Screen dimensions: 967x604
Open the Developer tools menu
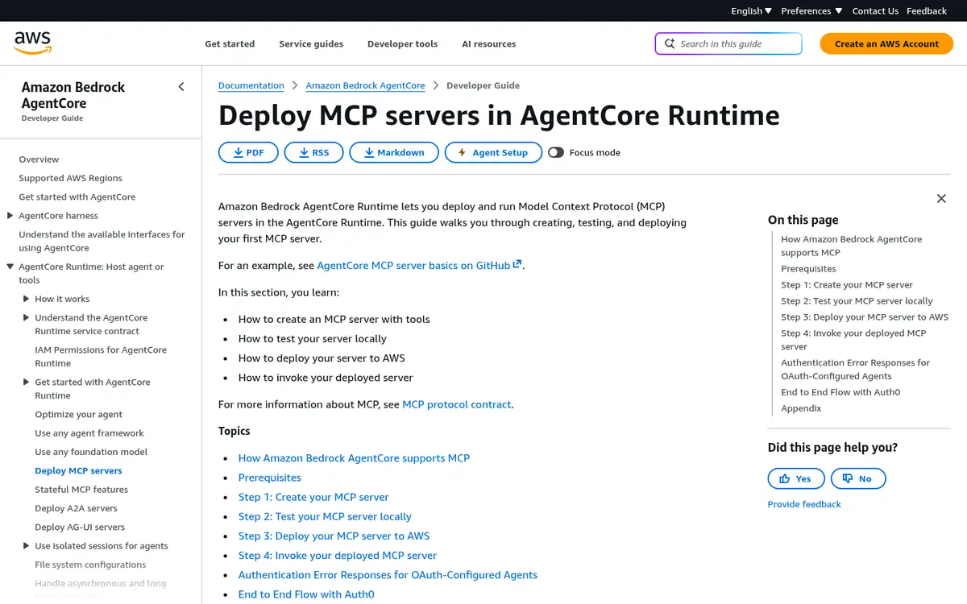(x=402, y=43)
